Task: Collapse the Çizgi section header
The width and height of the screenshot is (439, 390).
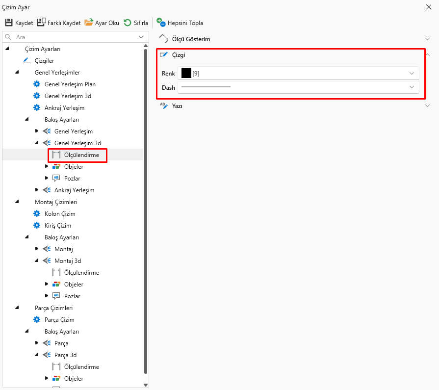Action: (x=427, y=55)
